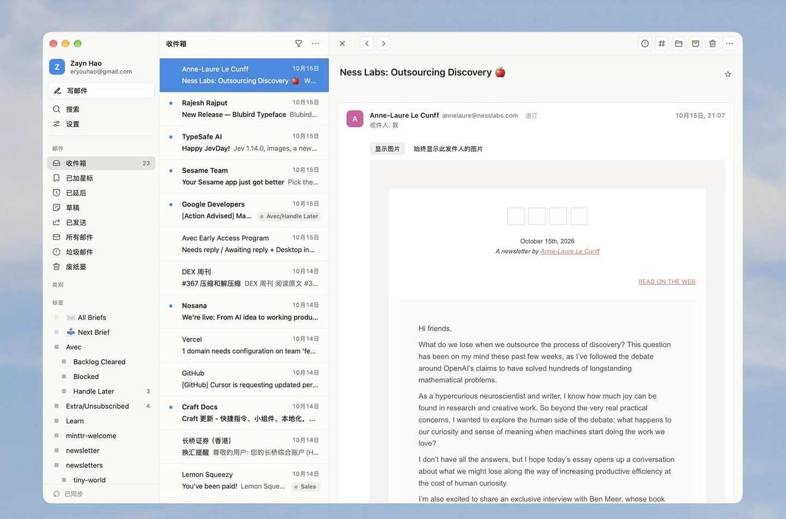The height and width of the screenshot is (519, 786).
Task: Click the Anne-Laure Le Cunff newsletter author link
Action: click(x=570, y=251)
